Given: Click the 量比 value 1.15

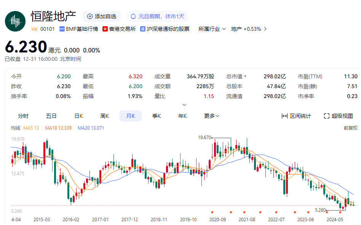Looking at the screenshot, I should (x=209, y=96).
